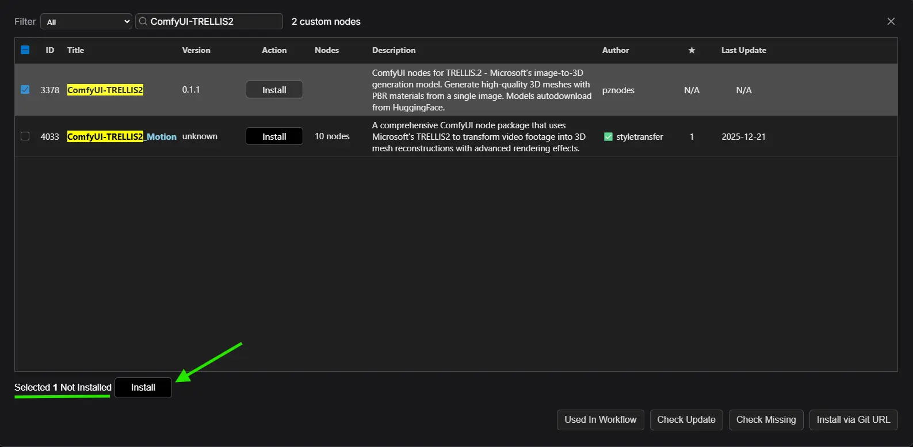Click the search magnifier icon
The height and width of the screenshot is (447, 913).
143,21
